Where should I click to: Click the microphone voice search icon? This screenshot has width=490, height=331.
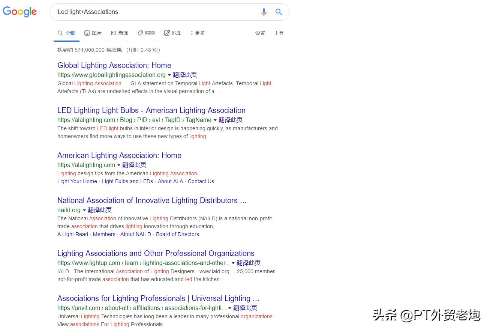coord(264,12)
